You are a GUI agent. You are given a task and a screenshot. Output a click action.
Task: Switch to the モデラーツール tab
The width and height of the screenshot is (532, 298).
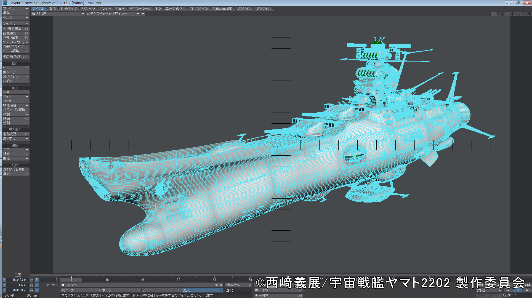pos(140,9)
